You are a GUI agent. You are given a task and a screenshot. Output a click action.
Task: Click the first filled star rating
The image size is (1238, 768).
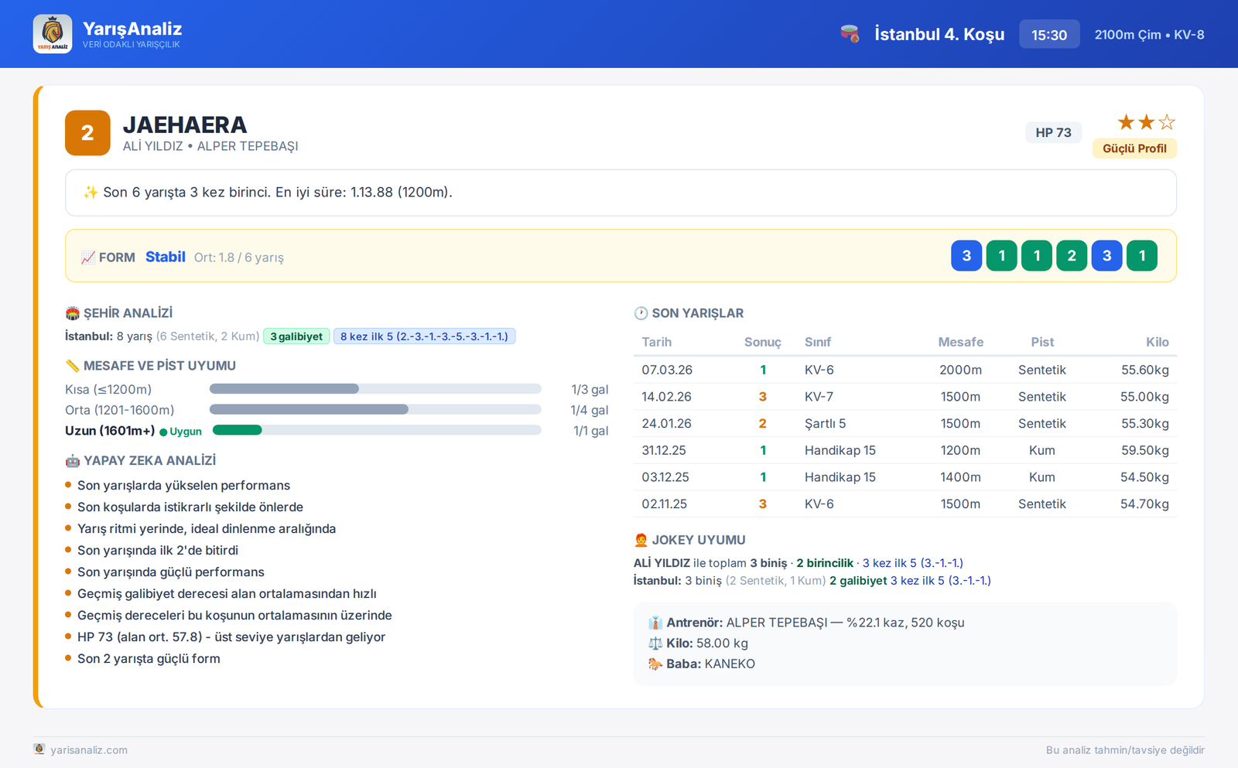1127,122
